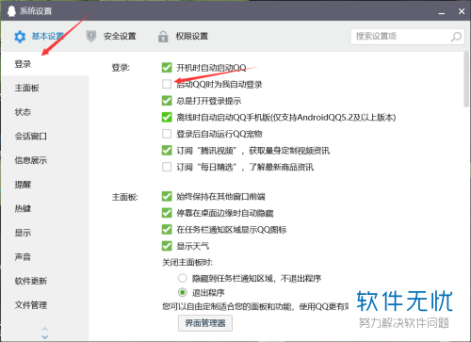Switch to the 安全设置 tab
This screenshot has width=471, height=342.
(111, 37)
